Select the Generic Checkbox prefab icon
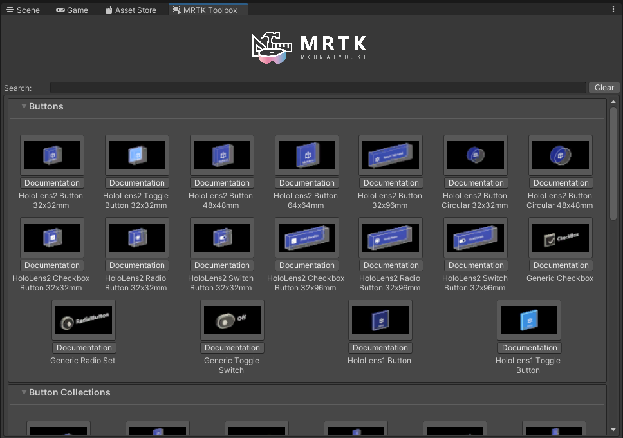Screen dimensions: 623x438 tap(561, 238)
